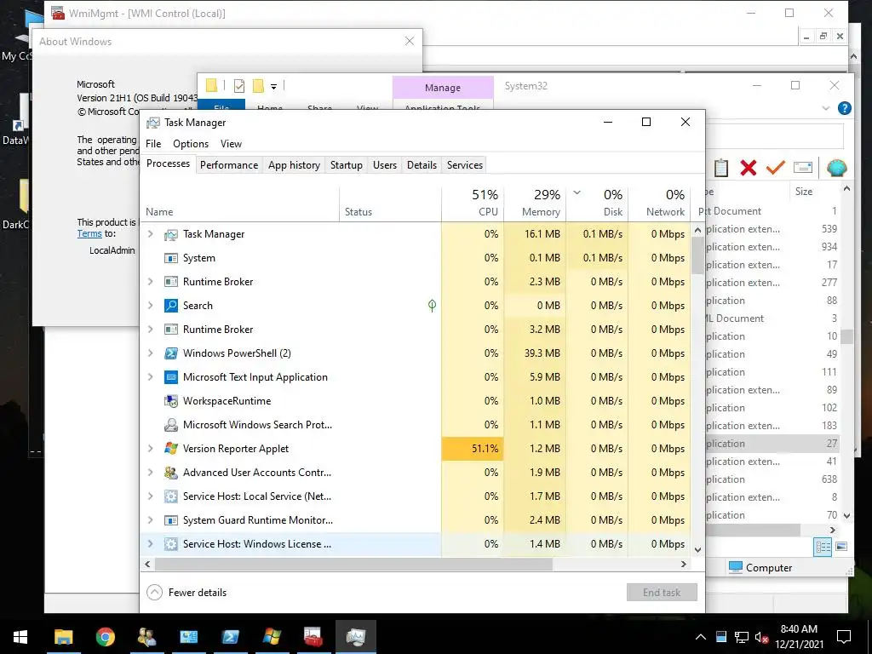Switch to the Details tab
The width and height of the screenshot is (872, 654).
point(422,165)
